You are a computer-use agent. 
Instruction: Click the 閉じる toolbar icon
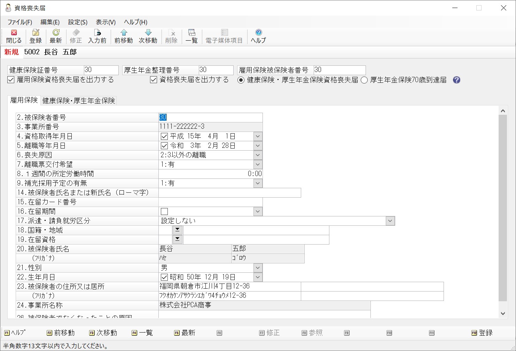[x=14, y=36]
